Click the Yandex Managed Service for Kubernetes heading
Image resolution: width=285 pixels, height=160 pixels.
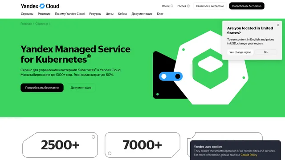click(75, 54)
